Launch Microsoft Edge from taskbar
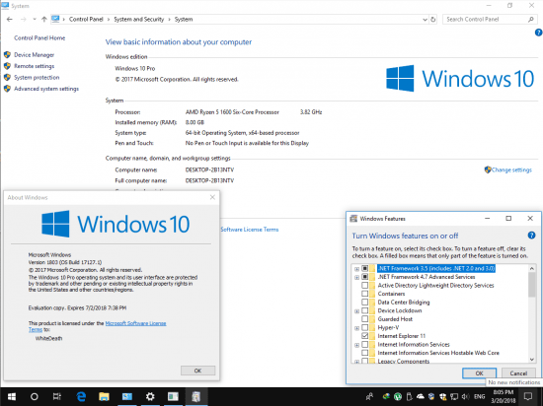This screenshot has height=406, width=543. 81,397
